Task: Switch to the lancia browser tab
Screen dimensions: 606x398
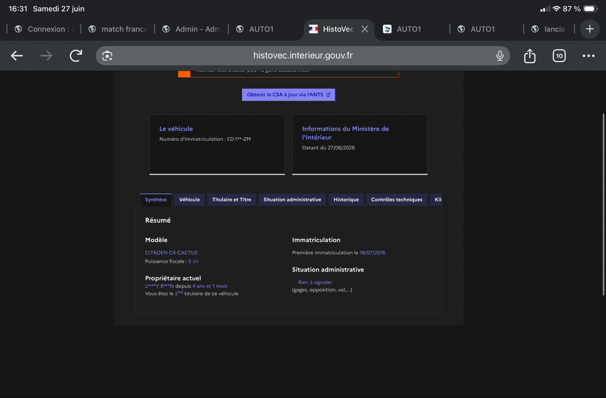Action: point(548,29)
